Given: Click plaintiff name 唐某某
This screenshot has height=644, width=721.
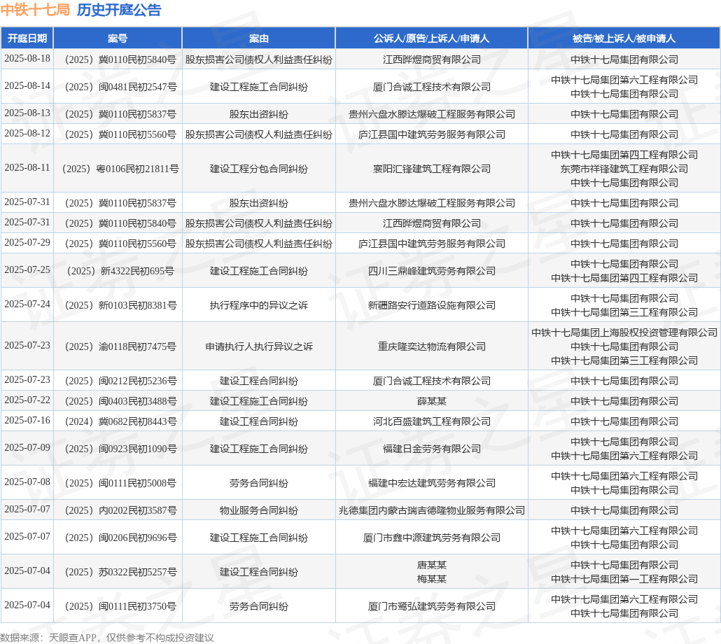Looking at the screenshot, I should click(x=432, y=566).
